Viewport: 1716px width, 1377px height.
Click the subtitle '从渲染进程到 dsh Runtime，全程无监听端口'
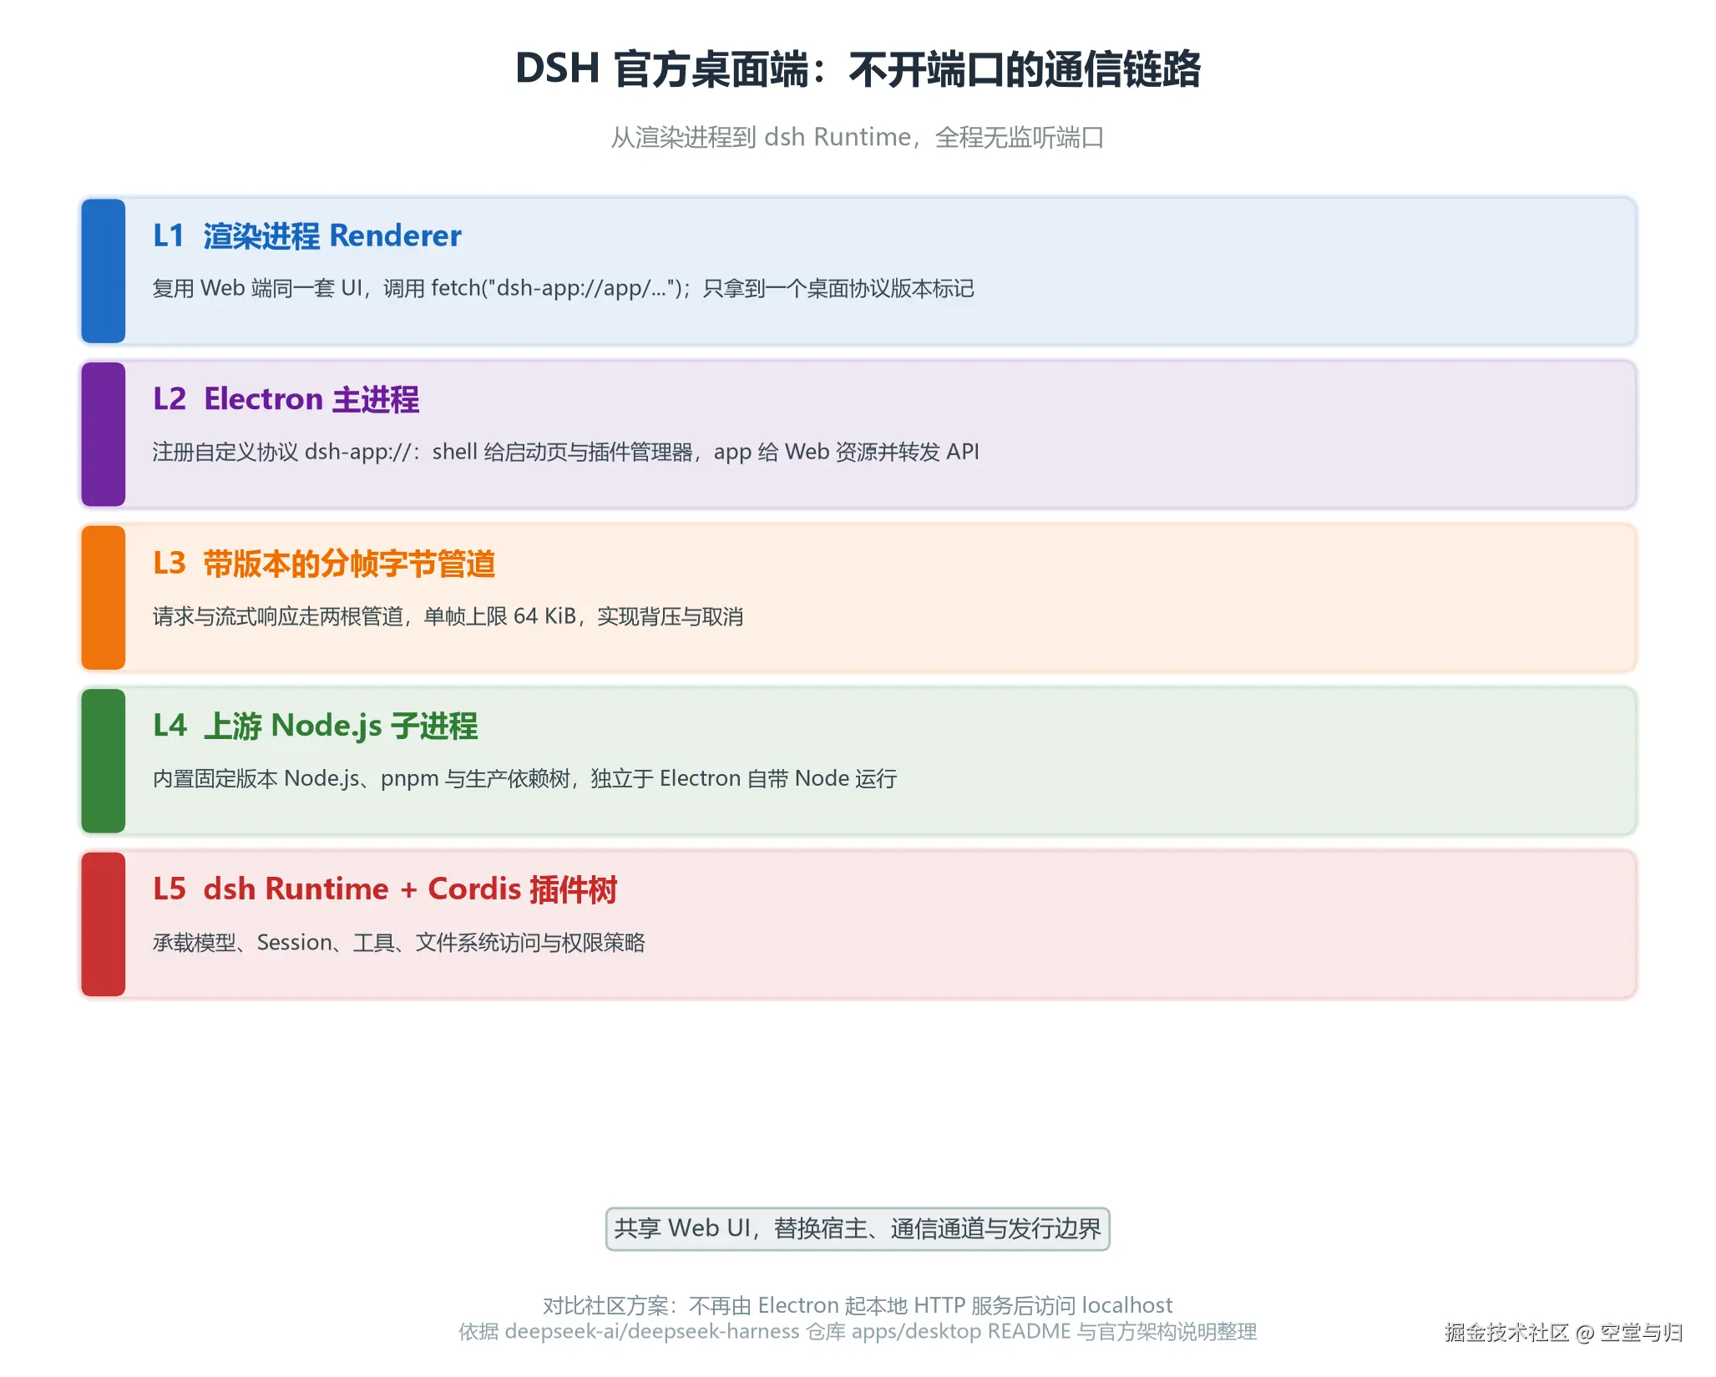click(x=858, y=137)
